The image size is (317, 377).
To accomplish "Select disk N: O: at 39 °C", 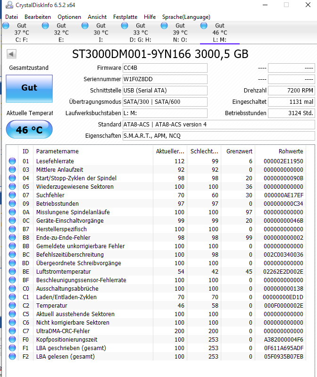I will point(180,33).
